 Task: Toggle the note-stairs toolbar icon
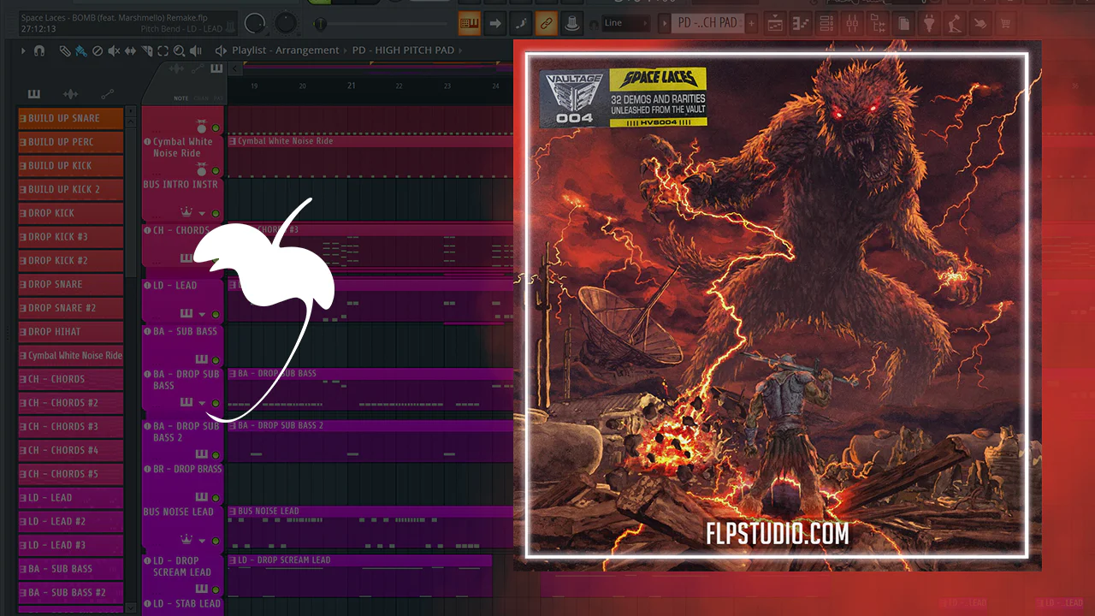click(x=520, y=23)
